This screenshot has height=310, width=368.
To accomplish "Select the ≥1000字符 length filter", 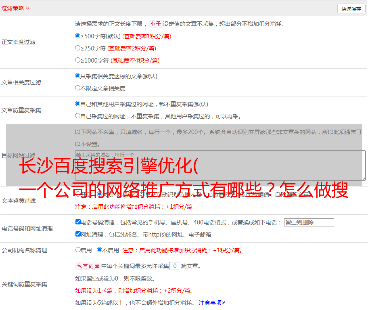I will [78, 60].
